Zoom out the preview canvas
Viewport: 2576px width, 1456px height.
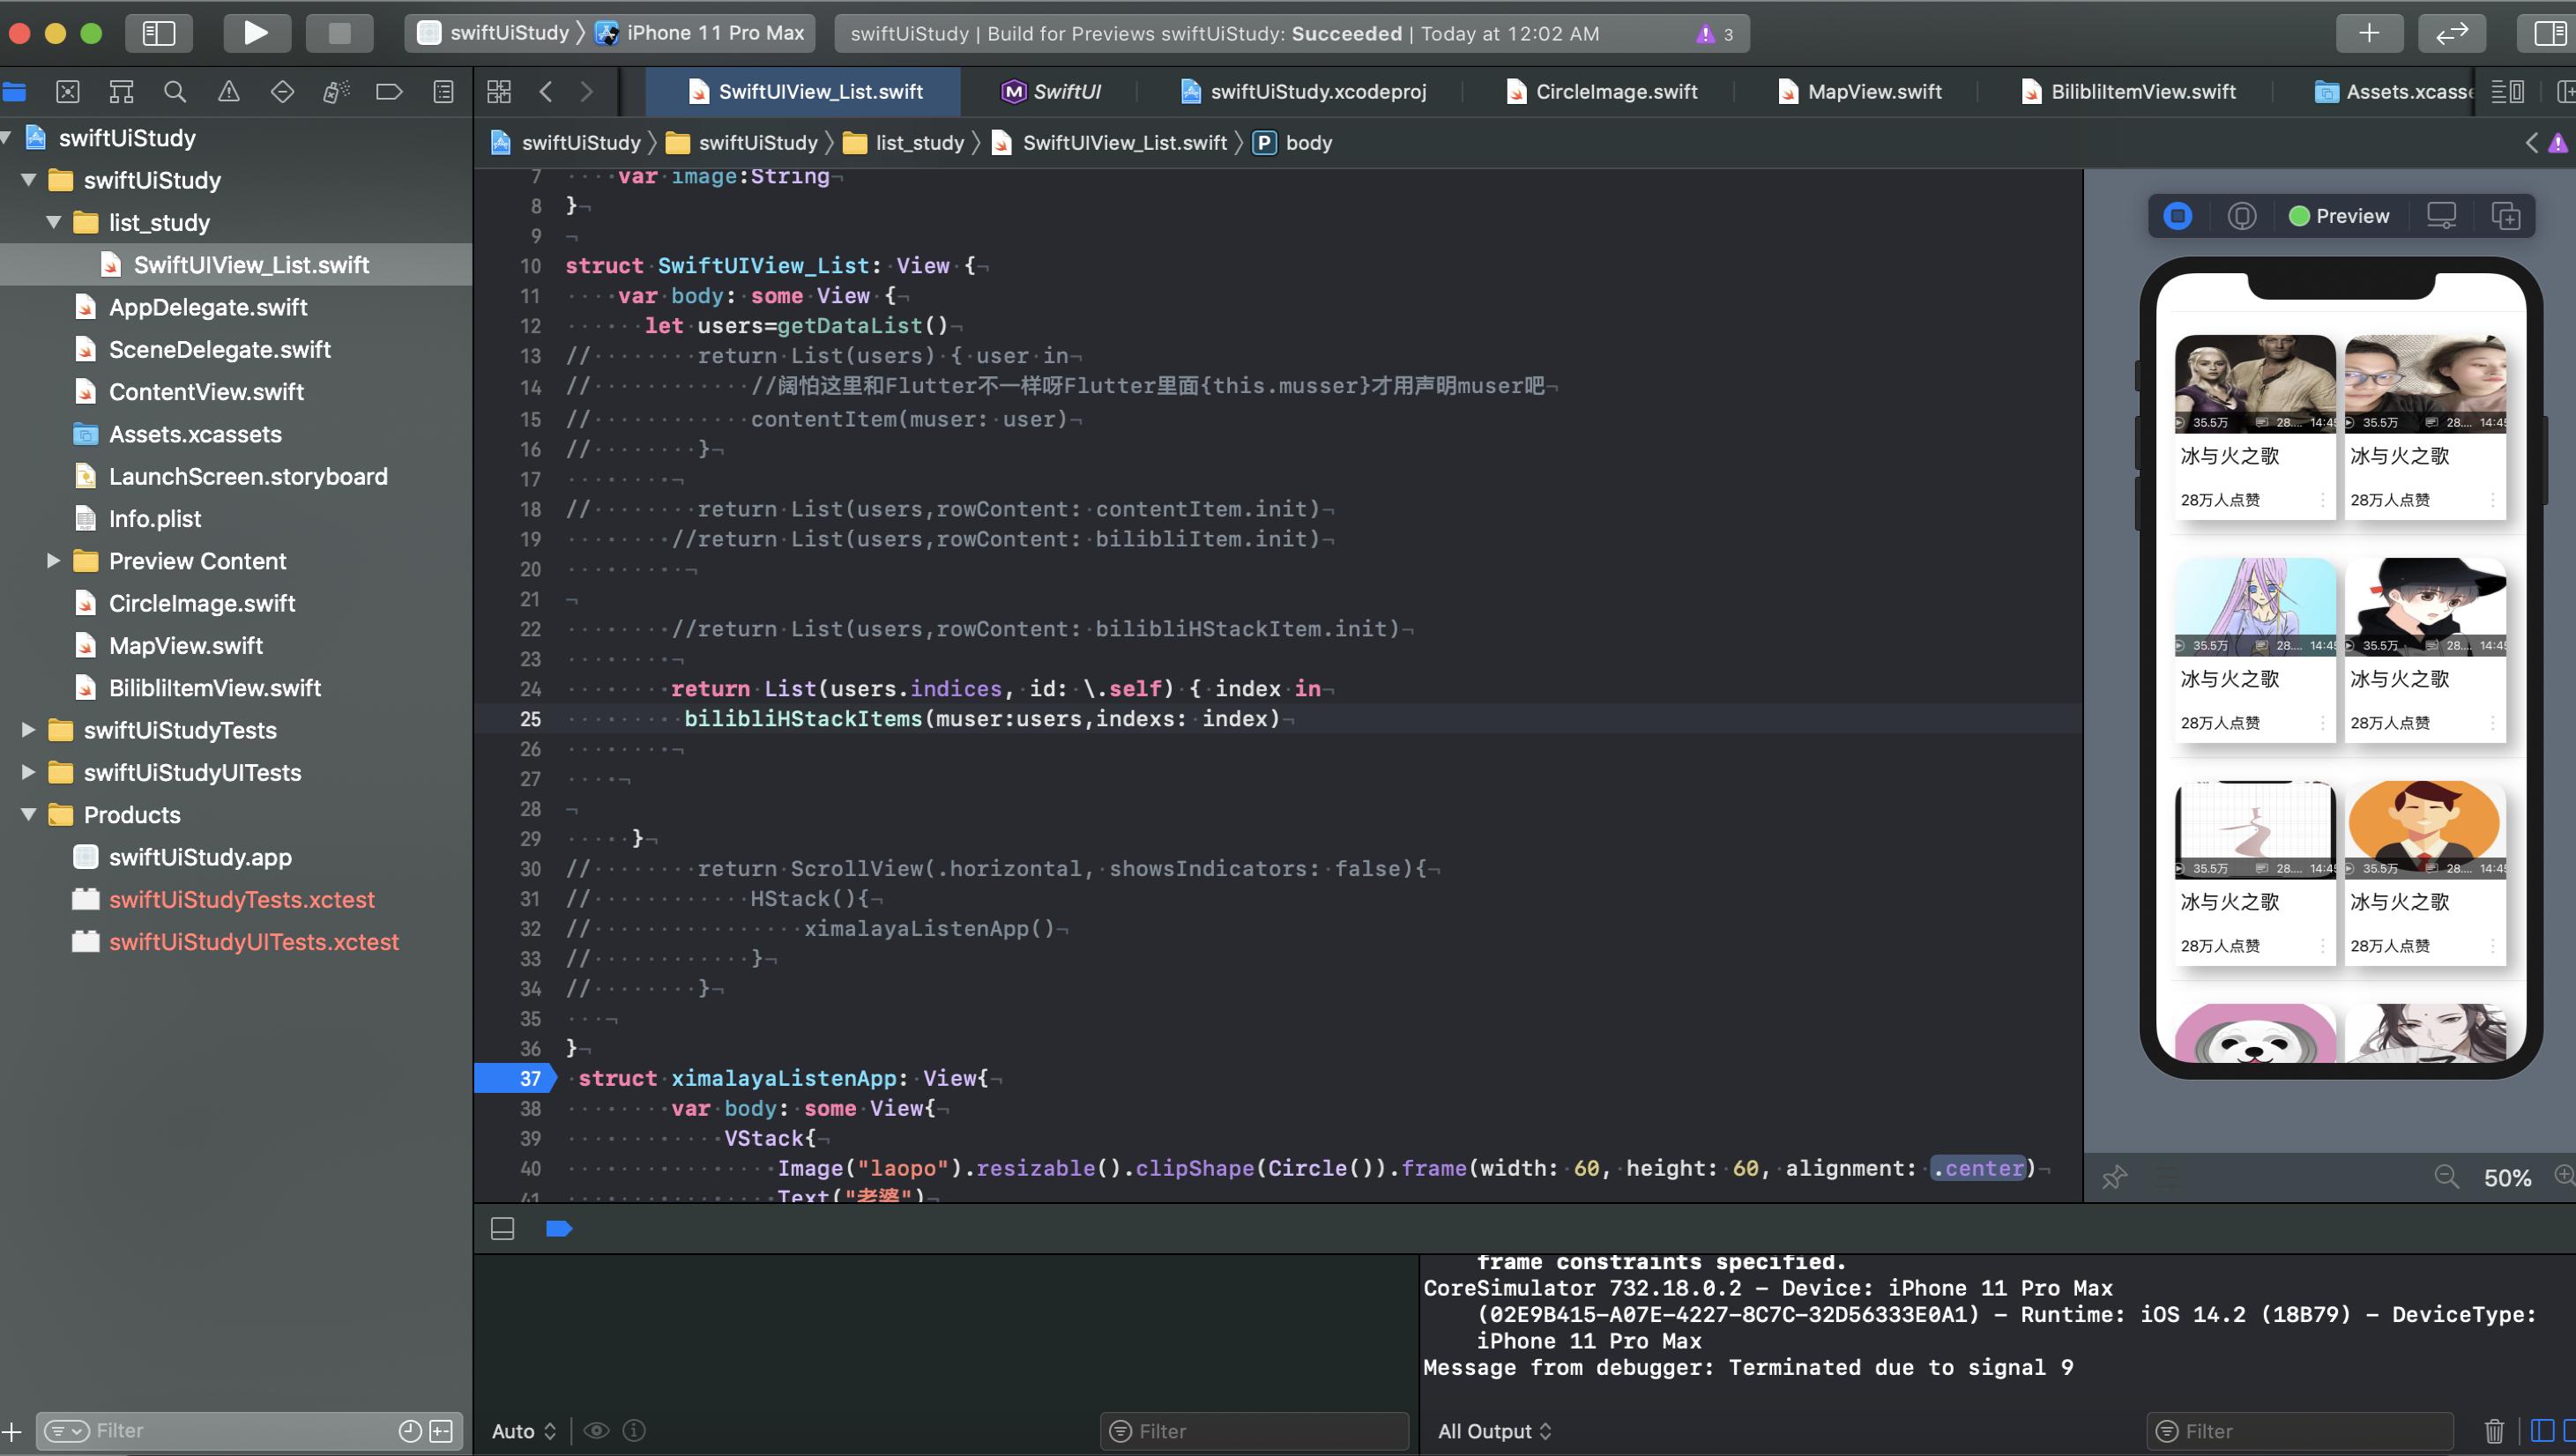[x=2446, y=1177]
